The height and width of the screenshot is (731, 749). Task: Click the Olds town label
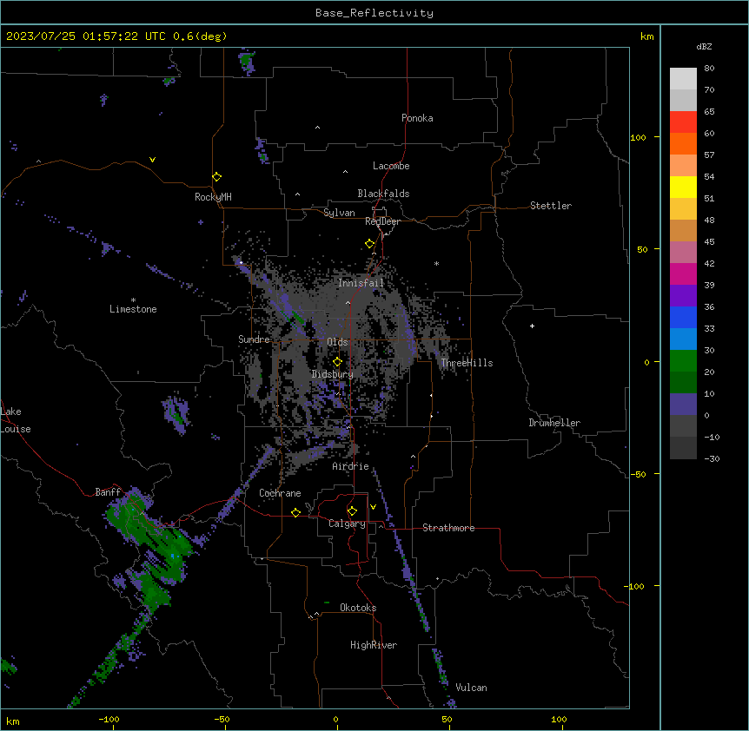point(337,342)
